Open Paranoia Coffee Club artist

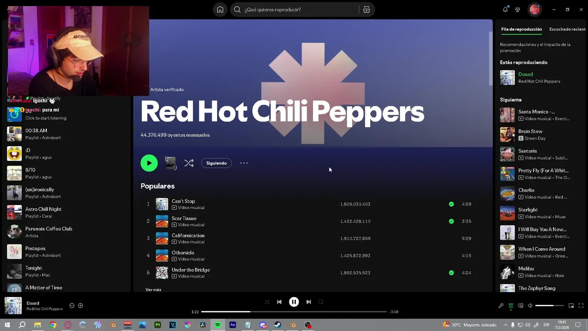pyautogui.click(x=67, y=232)
